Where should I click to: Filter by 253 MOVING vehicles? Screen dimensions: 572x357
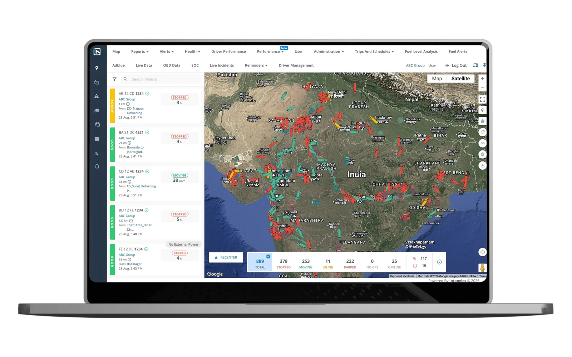pyautogui.click(x=306, y=264)
